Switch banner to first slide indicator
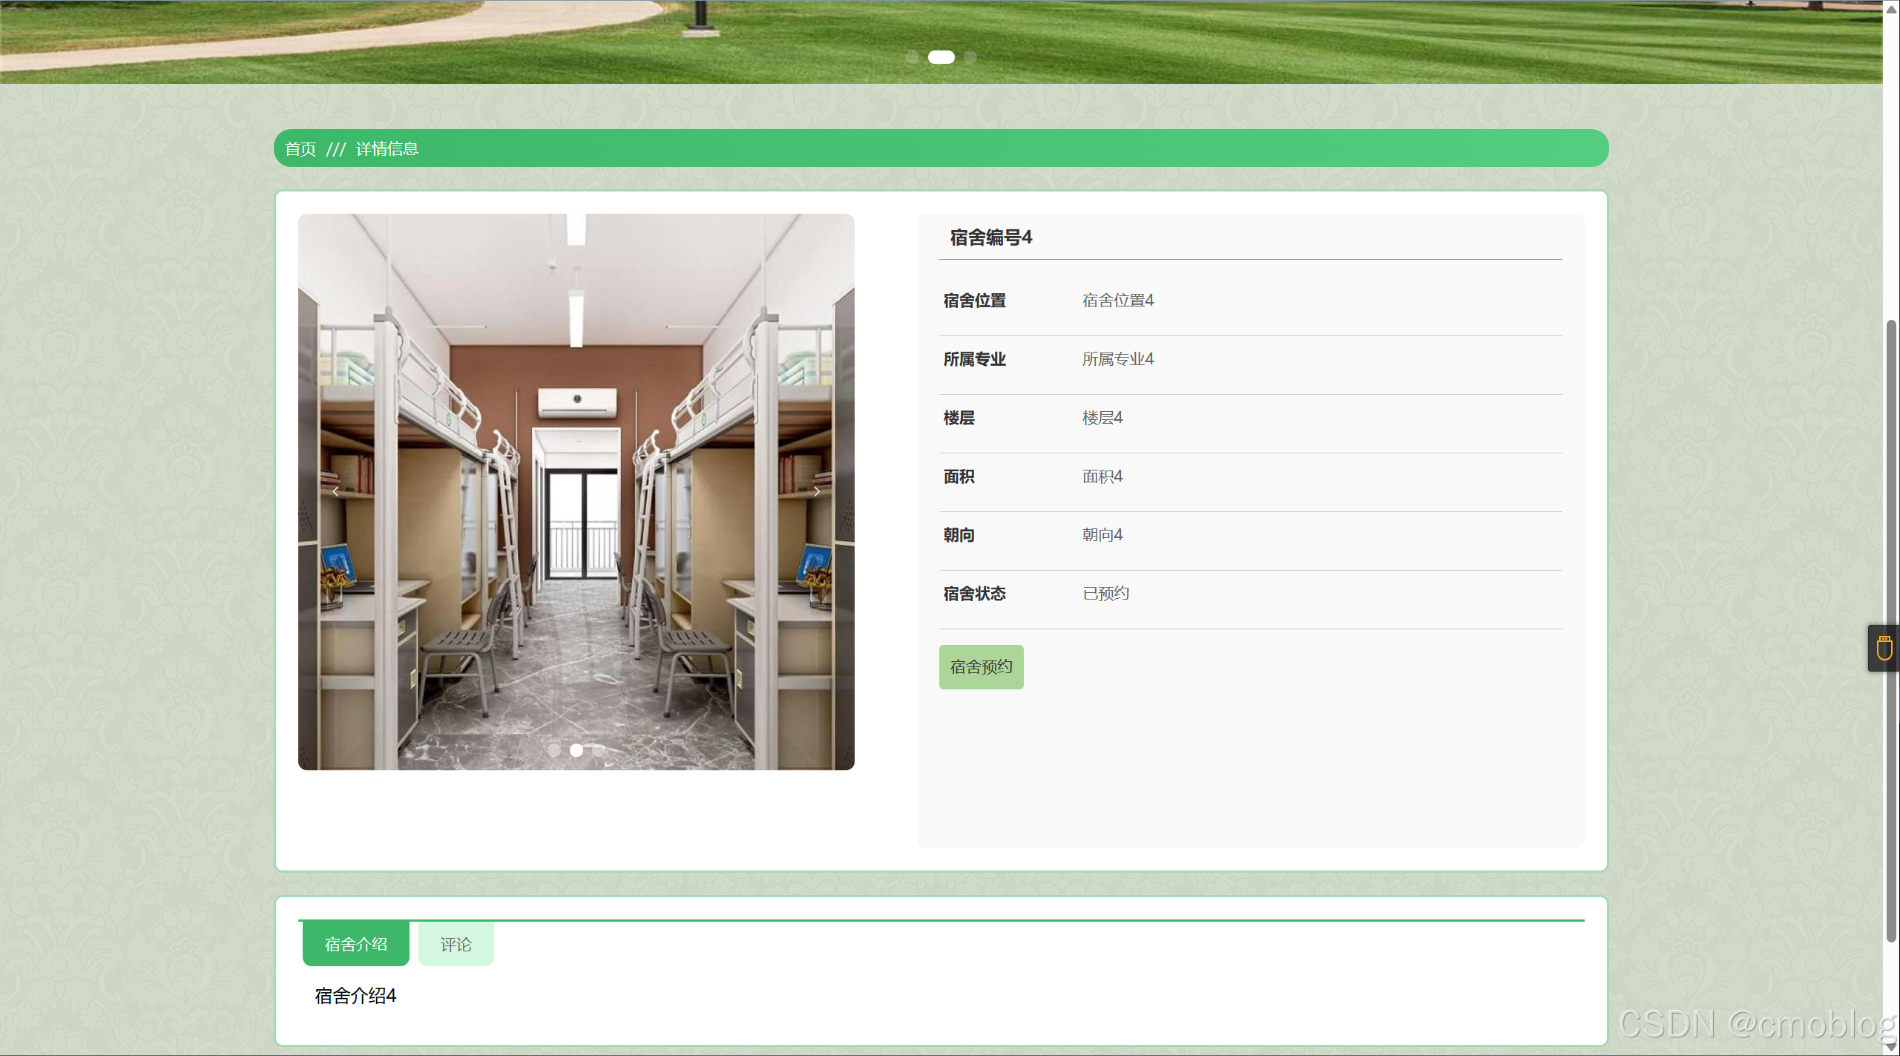Image resolution: width=1900 pixels, height=1056 pixels. 913,57
